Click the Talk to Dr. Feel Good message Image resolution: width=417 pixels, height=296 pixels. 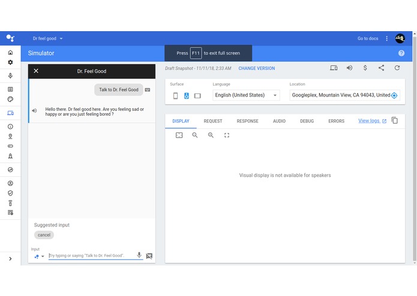pyautogui.click(x=119, y=90)
